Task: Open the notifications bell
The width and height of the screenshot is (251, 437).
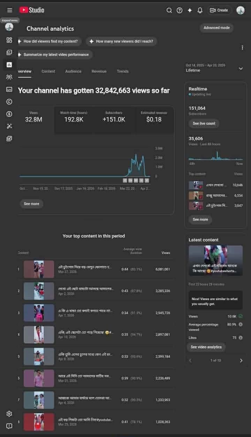Action: (x=200, y=10)
